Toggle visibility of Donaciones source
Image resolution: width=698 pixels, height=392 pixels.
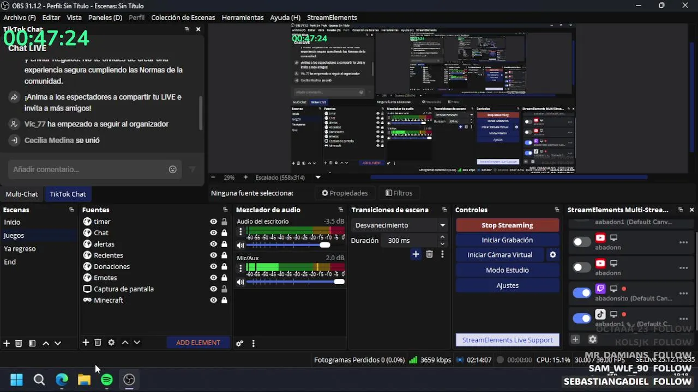tap(213, 267)
